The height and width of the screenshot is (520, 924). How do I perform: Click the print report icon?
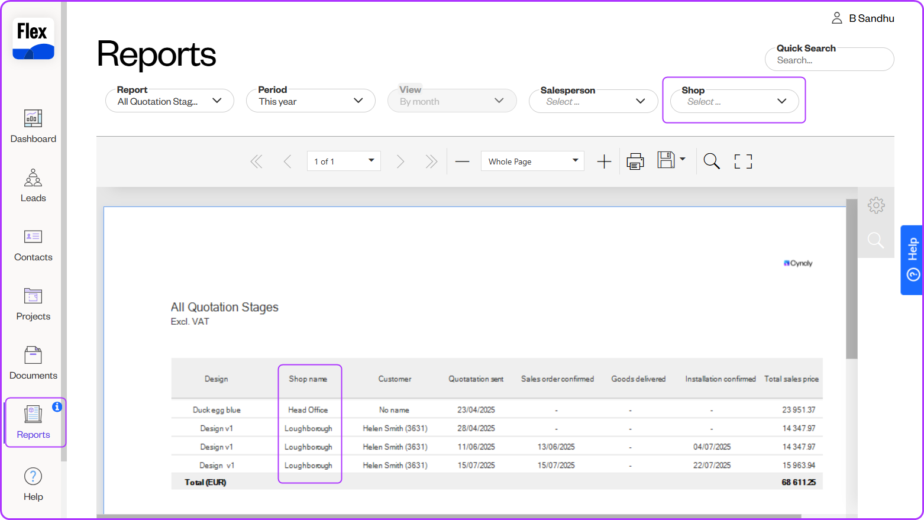[635, 162]
